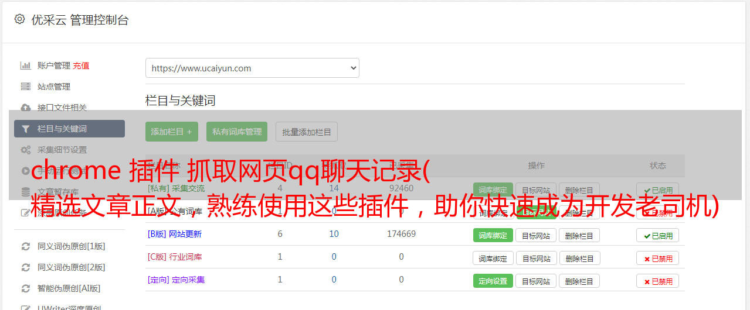Open 智能伪原创[AI版] in the sidebar
This screenshot has height=310, width=750.
69,288
